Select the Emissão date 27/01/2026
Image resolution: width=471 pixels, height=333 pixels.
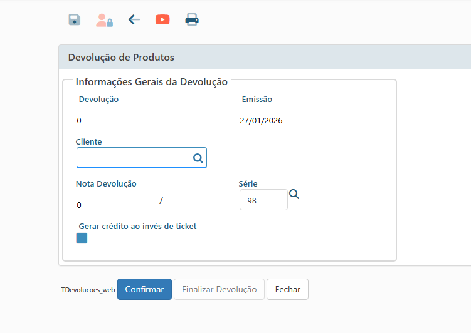[x=261, y=120]
